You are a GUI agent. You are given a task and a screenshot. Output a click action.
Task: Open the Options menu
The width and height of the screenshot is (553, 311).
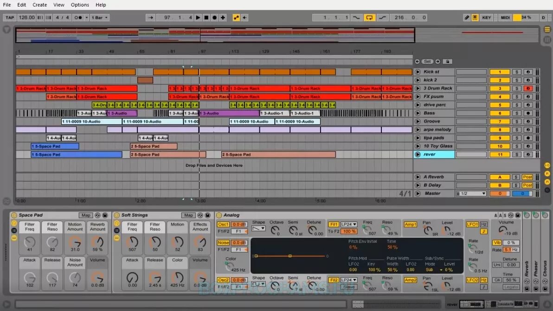79,5
